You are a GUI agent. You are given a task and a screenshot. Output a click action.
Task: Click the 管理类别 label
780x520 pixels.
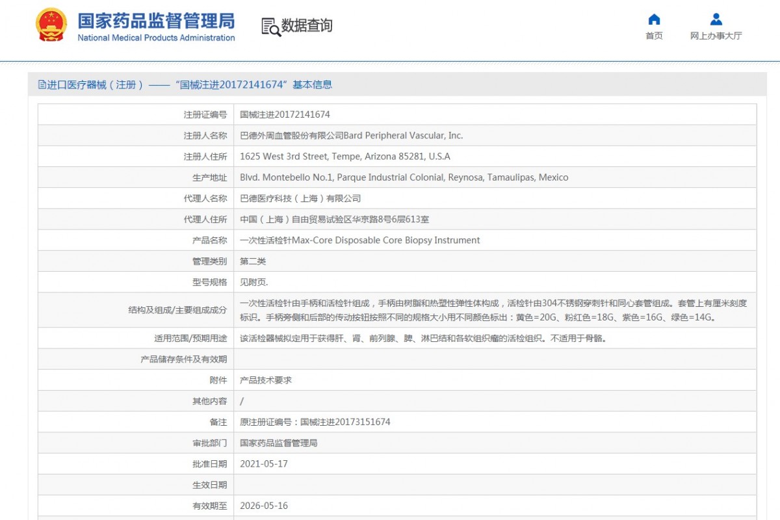click(210, 261)
